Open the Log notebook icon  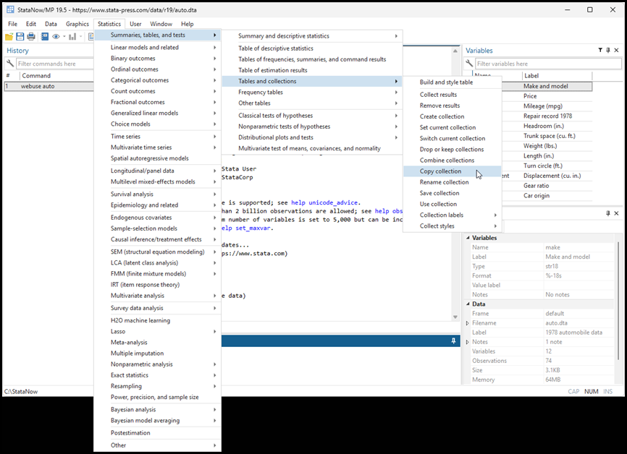tap(45, 37)
